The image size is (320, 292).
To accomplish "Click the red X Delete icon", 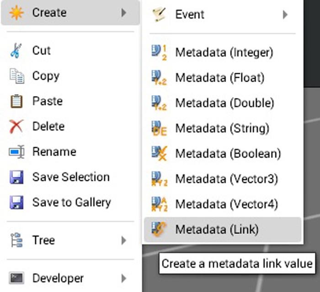I will 16,127.
